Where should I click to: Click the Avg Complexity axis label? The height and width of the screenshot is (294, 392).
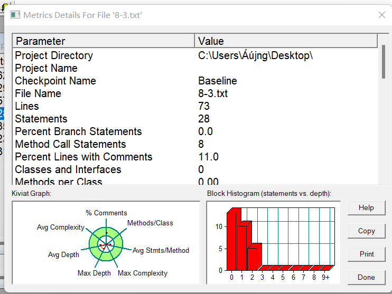point(61,227)
